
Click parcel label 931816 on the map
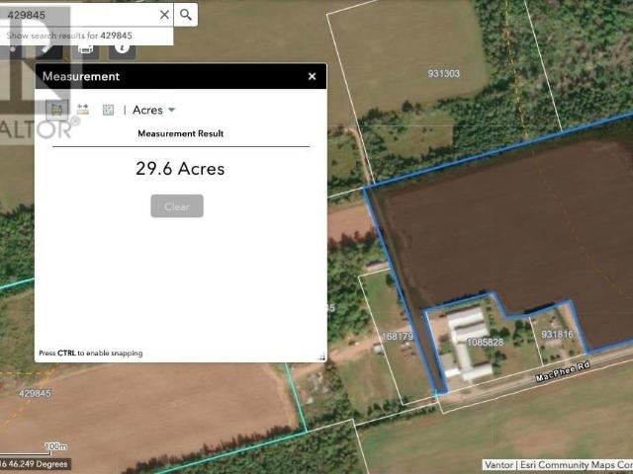[557, 334]
